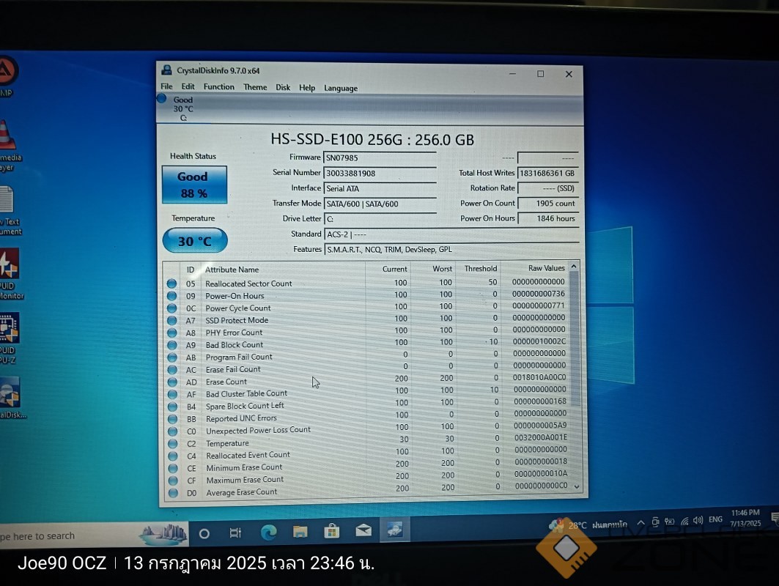Click status dot of Power-On Hours row

click(x=172, y=296)
